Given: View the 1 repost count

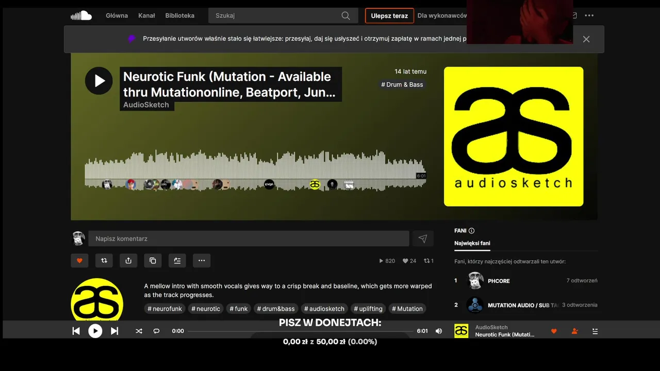Looking at the screenshot, I should tap(428, 261).
